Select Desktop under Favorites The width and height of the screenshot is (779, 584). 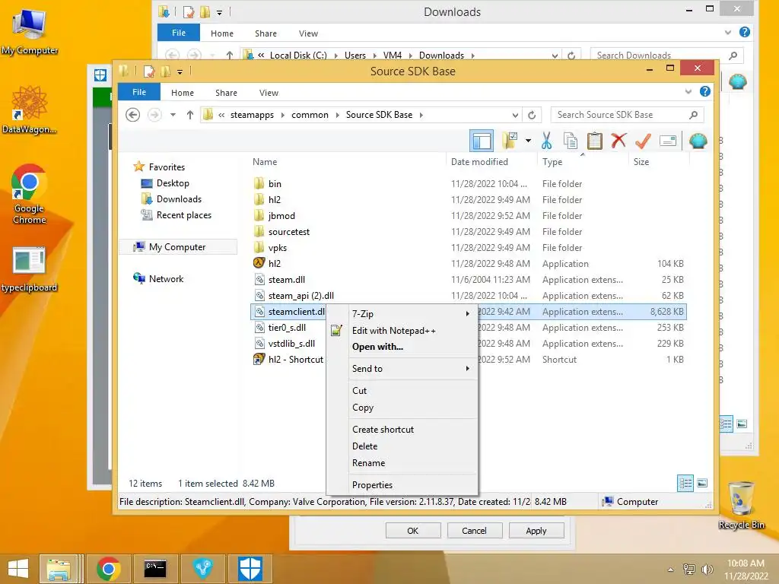[165, 183]
